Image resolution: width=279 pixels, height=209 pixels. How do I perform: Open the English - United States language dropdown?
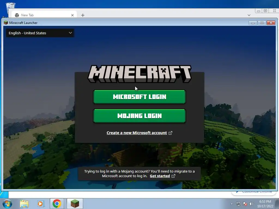[40, 33]
